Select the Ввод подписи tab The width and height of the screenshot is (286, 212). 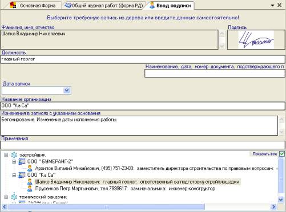pos(170,5)
